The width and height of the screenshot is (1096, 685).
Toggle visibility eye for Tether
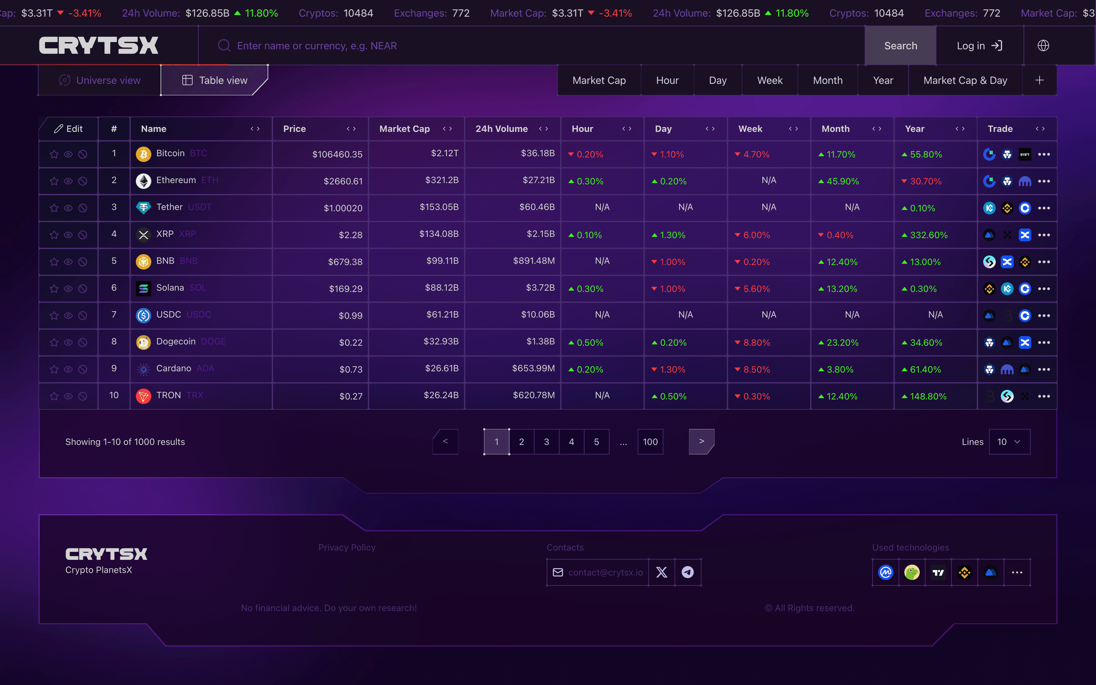(68, 208)
